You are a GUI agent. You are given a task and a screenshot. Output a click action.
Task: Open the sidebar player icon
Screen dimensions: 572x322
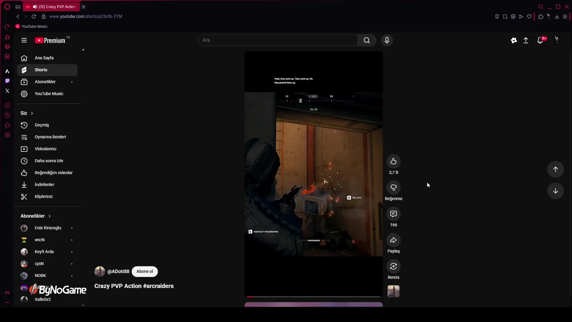pos(7,106)
